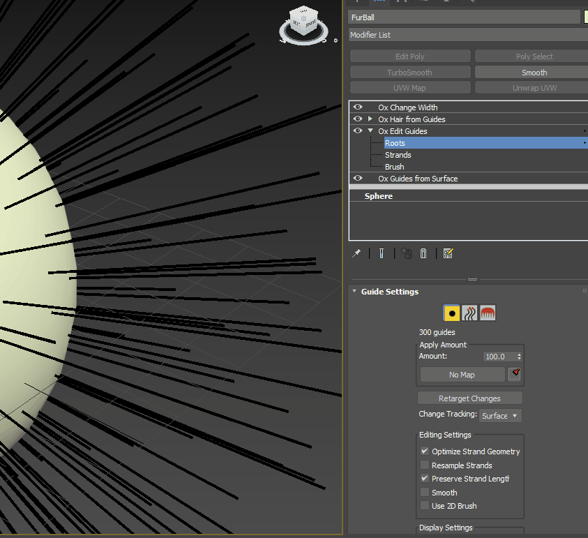Open the Change Tracking Surface dropdown
The height and width of the screenshot is (538, 588).
[500, 416]
